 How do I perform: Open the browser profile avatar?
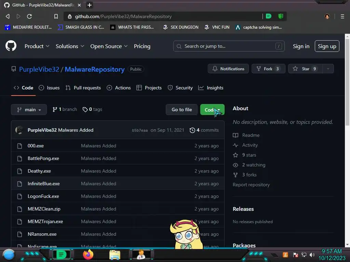coord(327,16)
